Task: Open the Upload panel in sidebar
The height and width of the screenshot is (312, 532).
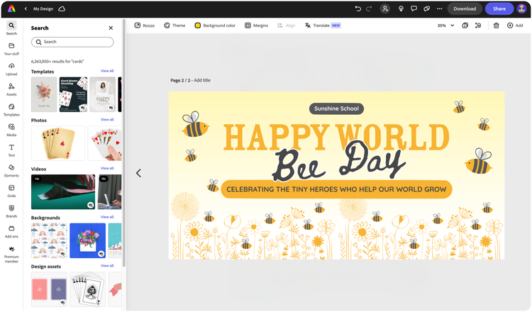Action: 11,68
